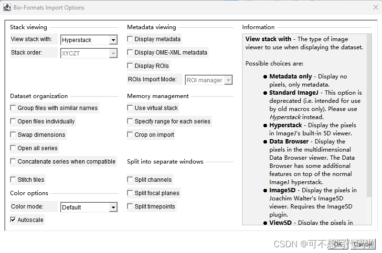Image resolution: width=382 pixels, height=253 pixels.
Task: Click the 'Split into separate windows' heading
Action: (165, 162)
